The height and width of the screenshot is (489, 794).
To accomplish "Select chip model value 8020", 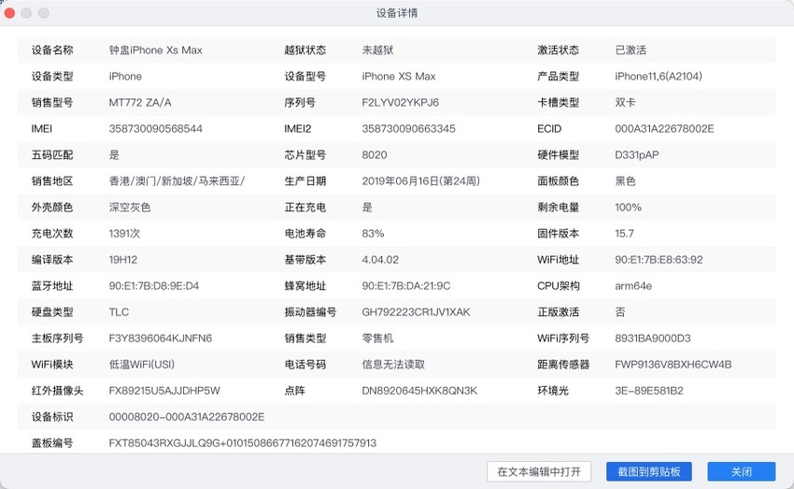I will coord(375,155).
